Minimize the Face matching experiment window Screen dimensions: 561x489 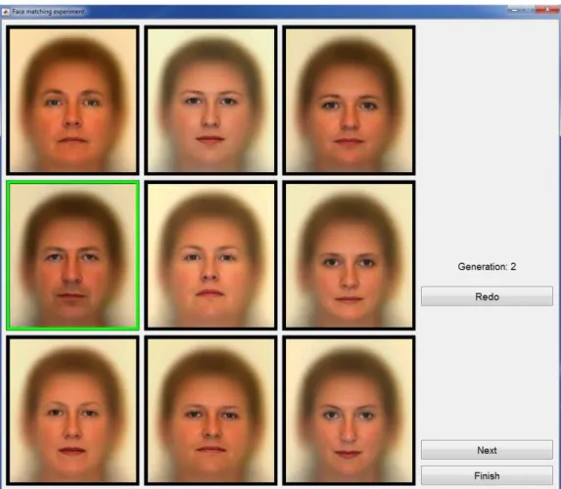[514, 10]
